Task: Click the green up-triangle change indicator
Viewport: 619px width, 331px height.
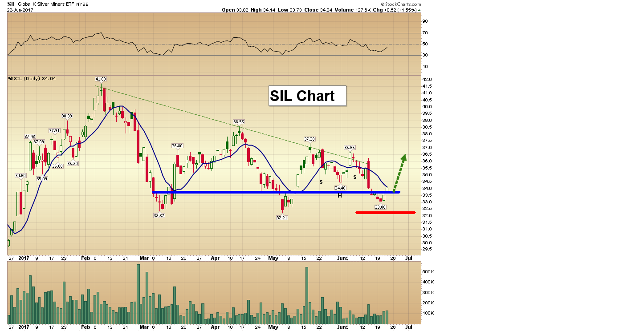Action: 419,10
